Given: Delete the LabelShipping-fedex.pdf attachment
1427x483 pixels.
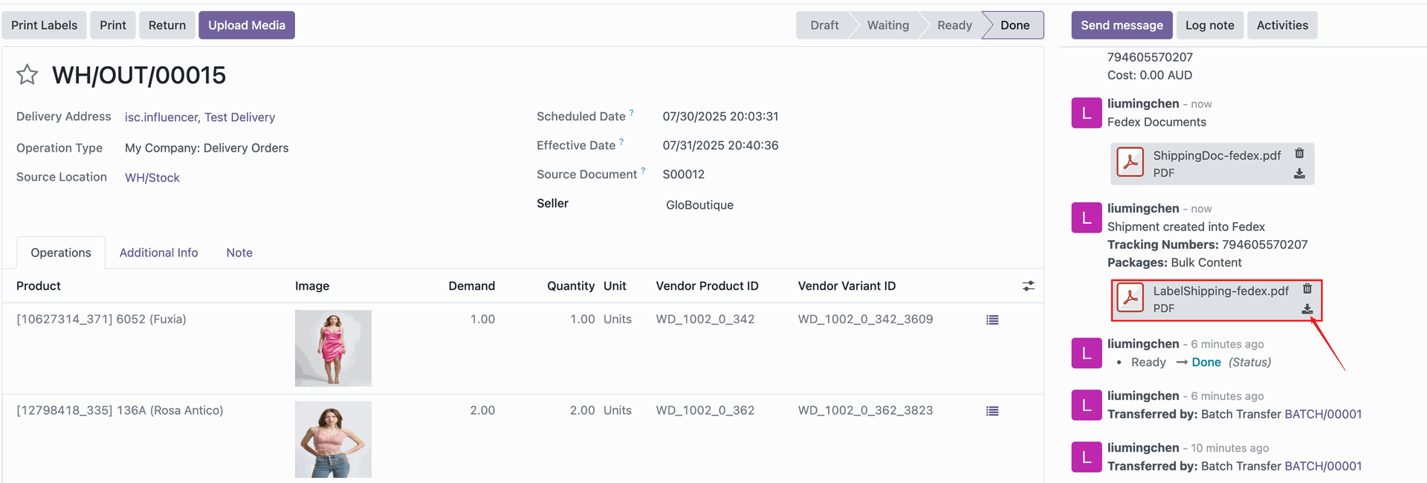Looking at the screenshot, I should pyautogui.click(x=1307, y=288).
